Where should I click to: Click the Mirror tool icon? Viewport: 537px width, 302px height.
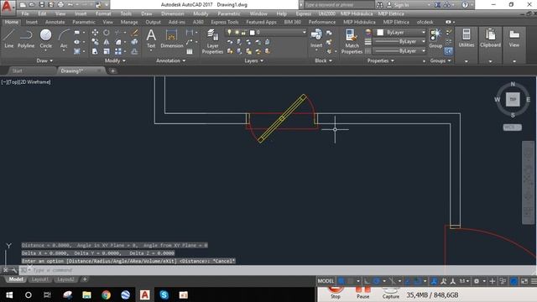(x=107, y=42)
